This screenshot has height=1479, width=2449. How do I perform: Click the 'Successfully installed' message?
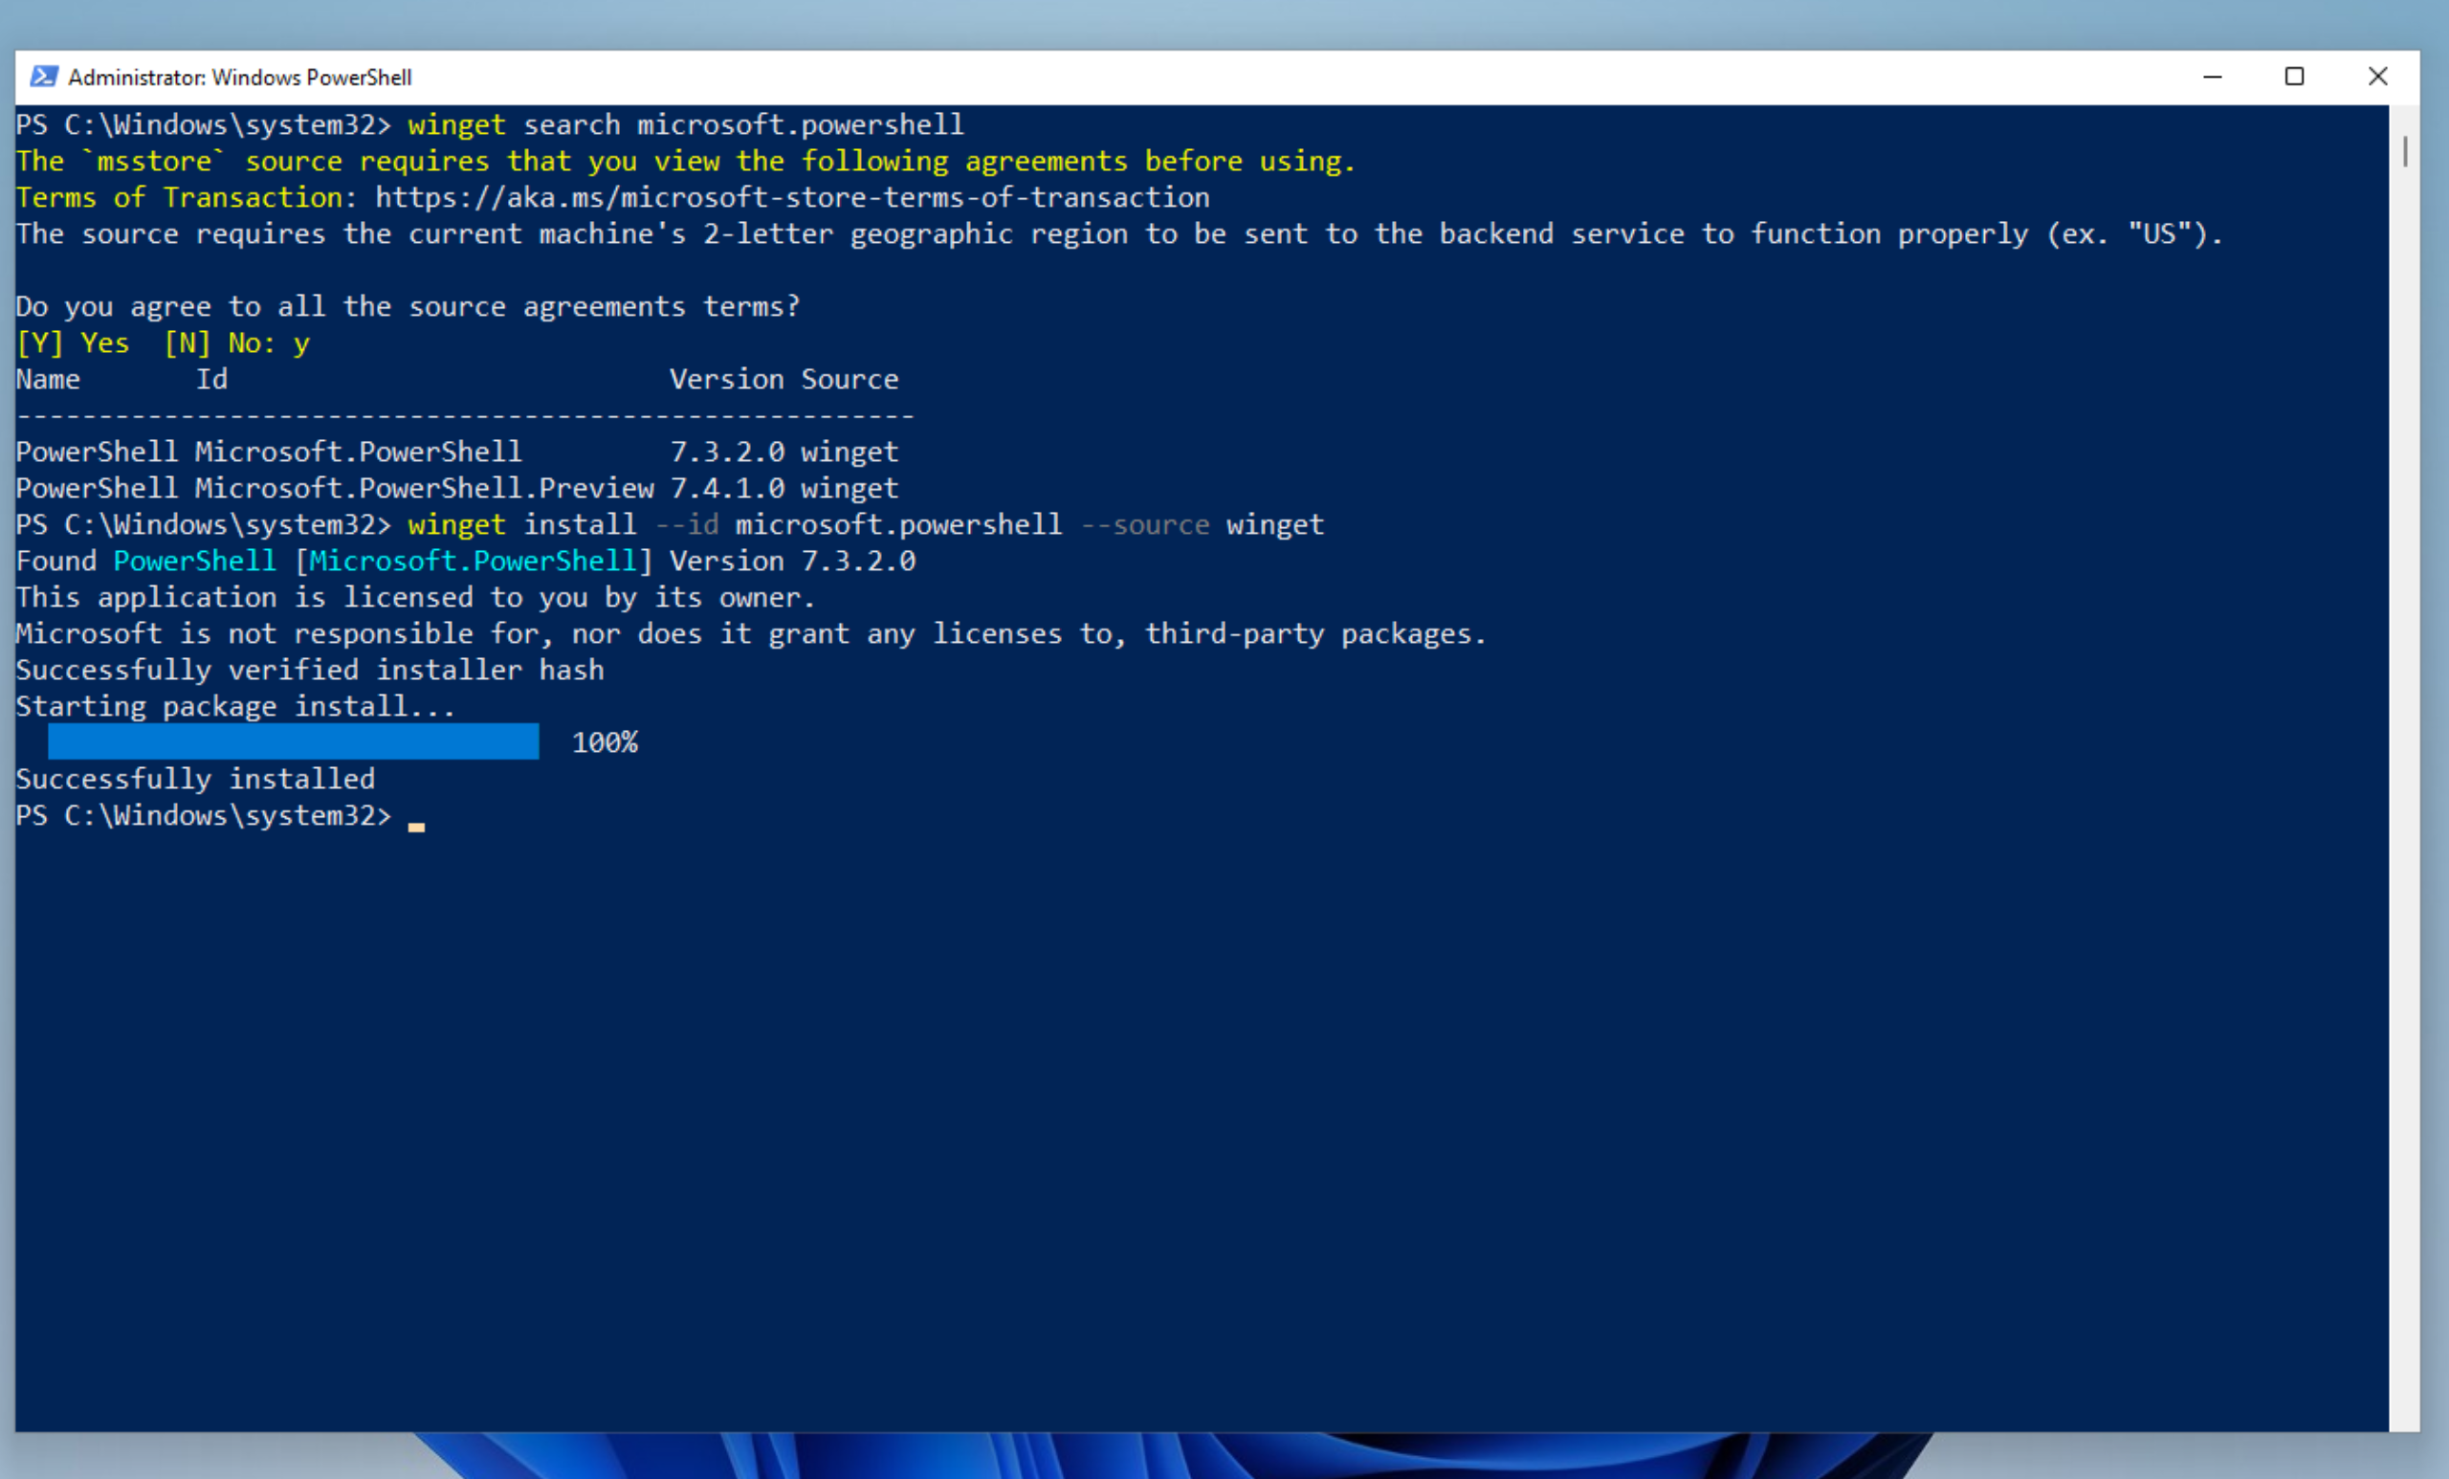[x=196, y=780]
